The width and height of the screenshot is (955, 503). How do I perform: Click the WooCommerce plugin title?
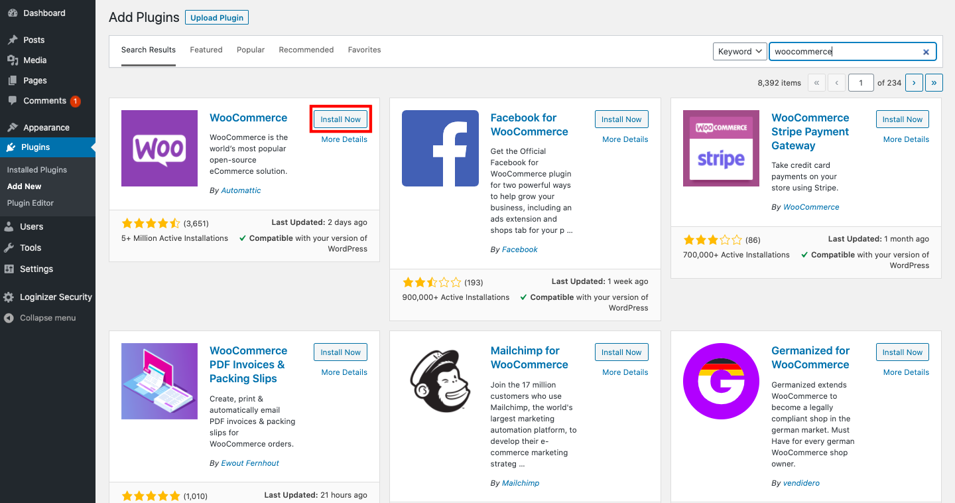249,118
